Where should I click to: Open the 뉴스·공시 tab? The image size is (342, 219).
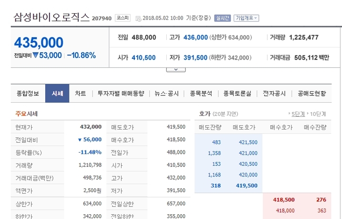click(165, 93)
